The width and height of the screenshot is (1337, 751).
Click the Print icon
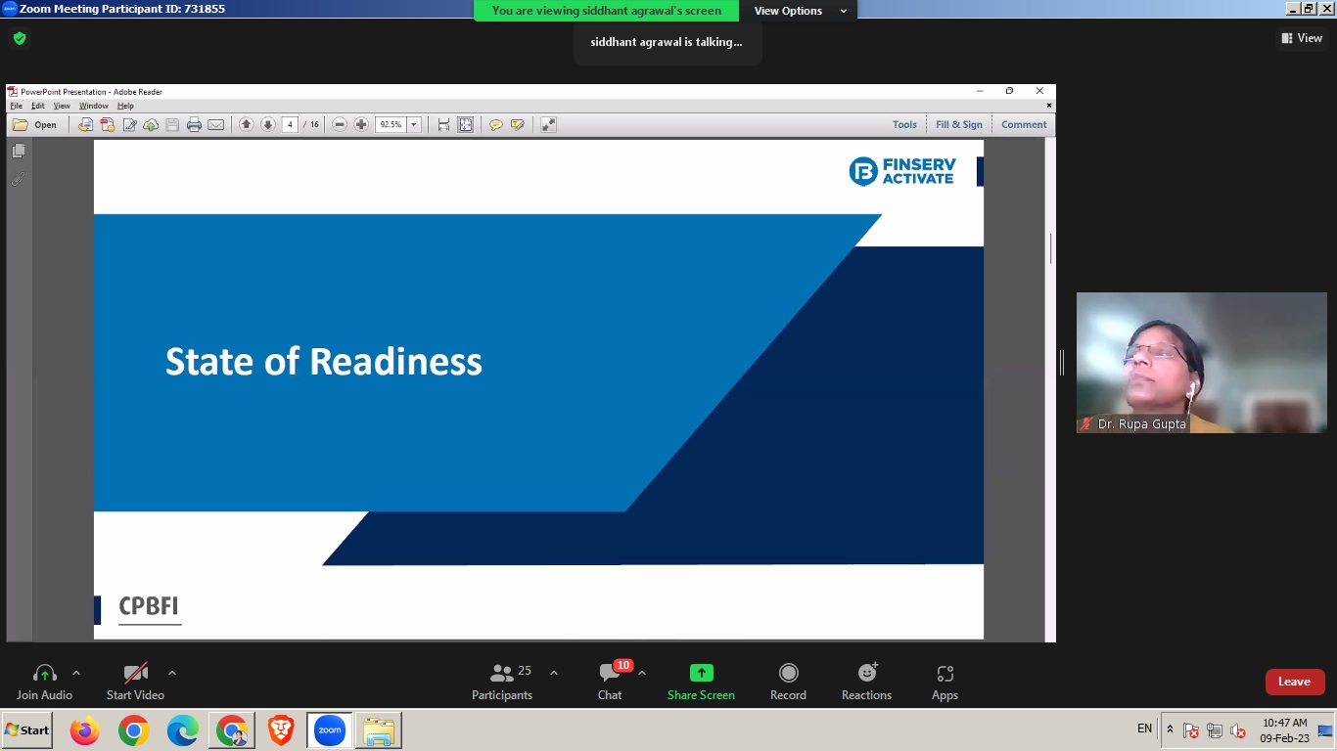(194, 124)
